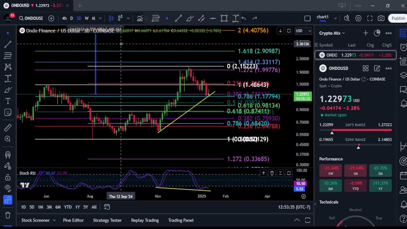The image size is (407, 229).
Task: Select the 4h timeframe
Action: (x=64, y=18)
